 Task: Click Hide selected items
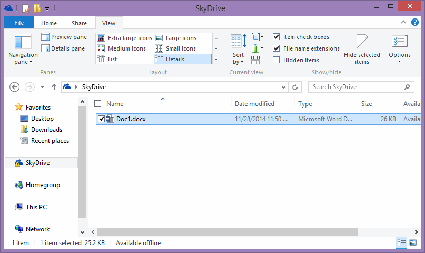[362, 50]
